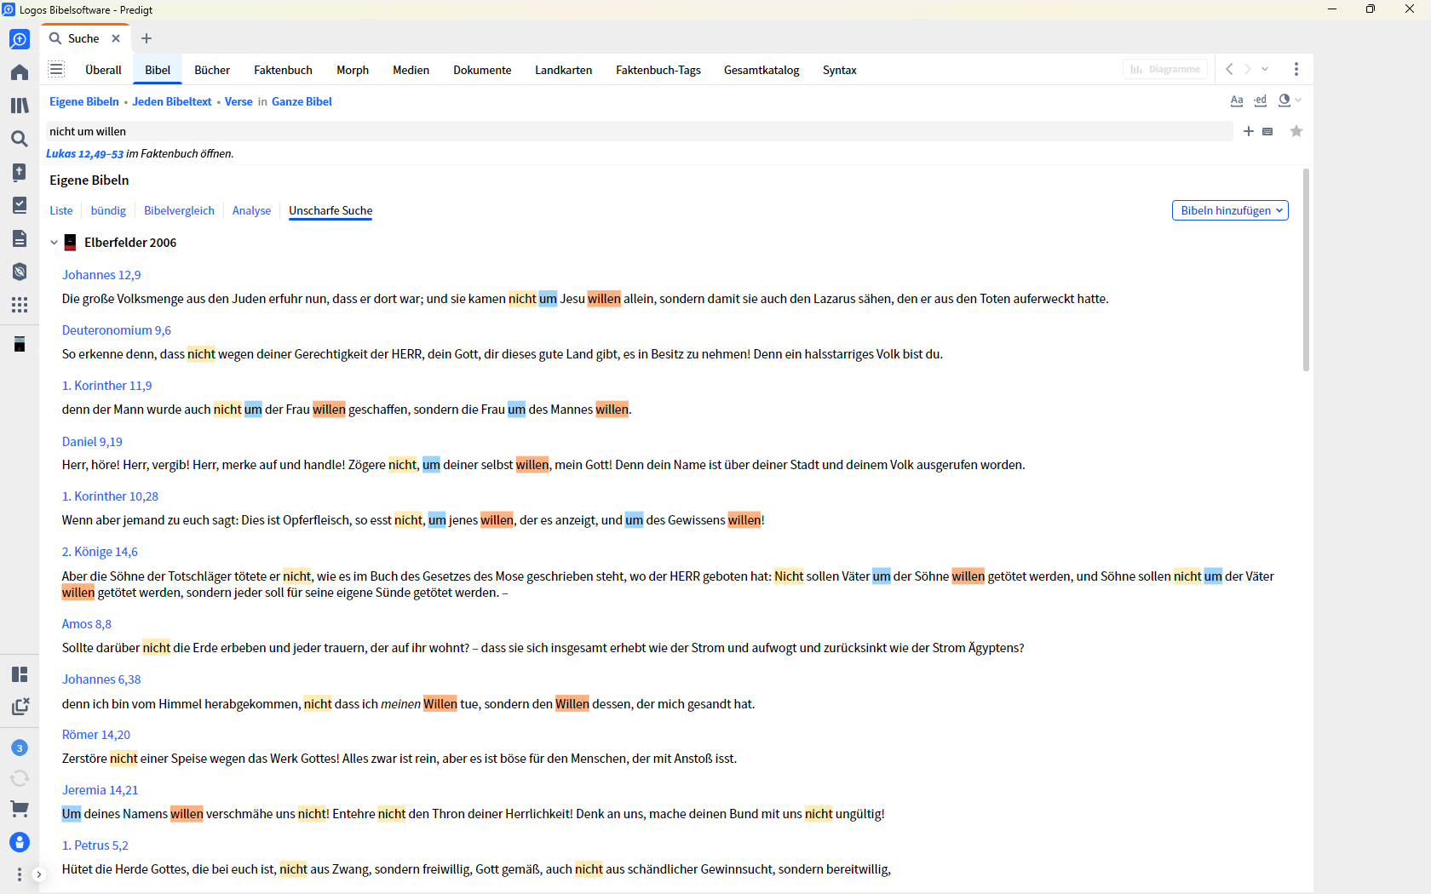The height and width of the screenshot is (894, 1431).
Task: Switch results to Analyse view
Action: point(251,210)
